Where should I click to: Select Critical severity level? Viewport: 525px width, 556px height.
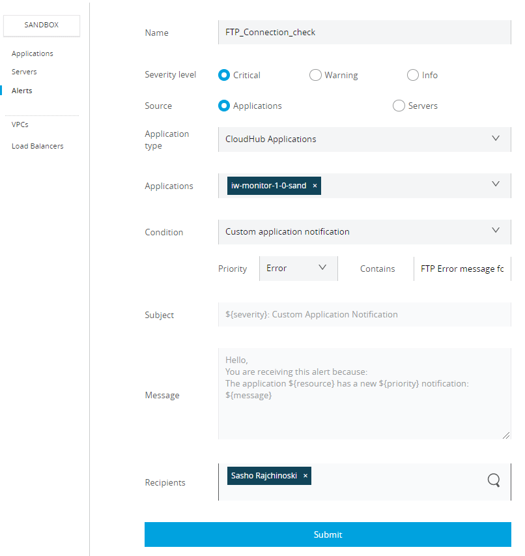click(x=224, y=75)
